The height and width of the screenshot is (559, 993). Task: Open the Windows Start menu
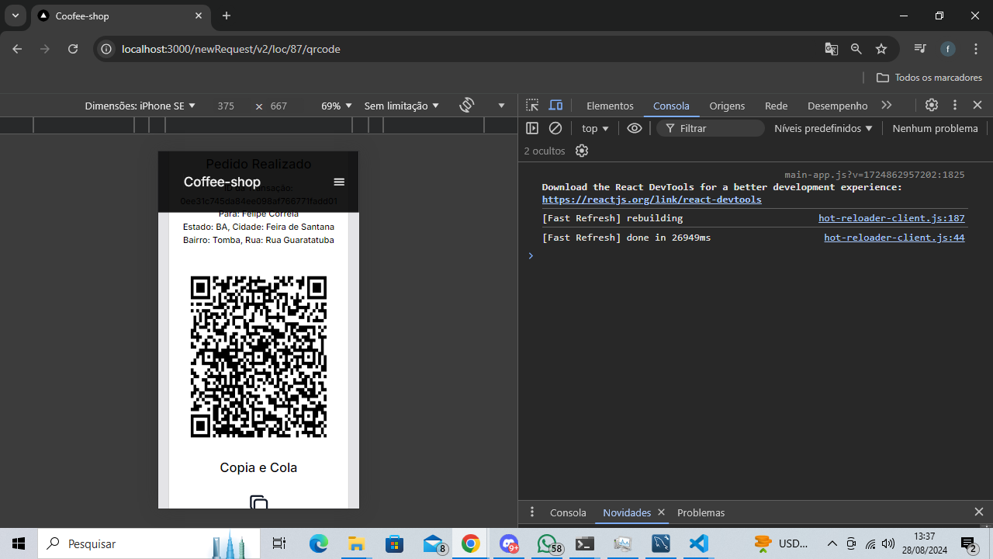pos(19,543)
